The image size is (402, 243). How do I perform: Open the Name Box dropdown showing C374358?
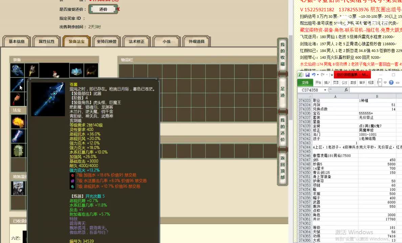pyautogui.click(x=325, y=90)
